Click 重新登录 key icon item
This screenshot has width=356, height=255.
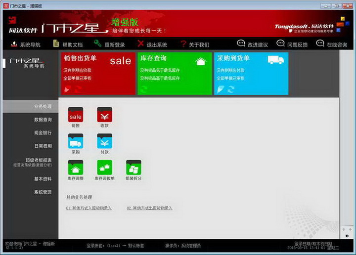pyautogui.click(x=109, y=44)
